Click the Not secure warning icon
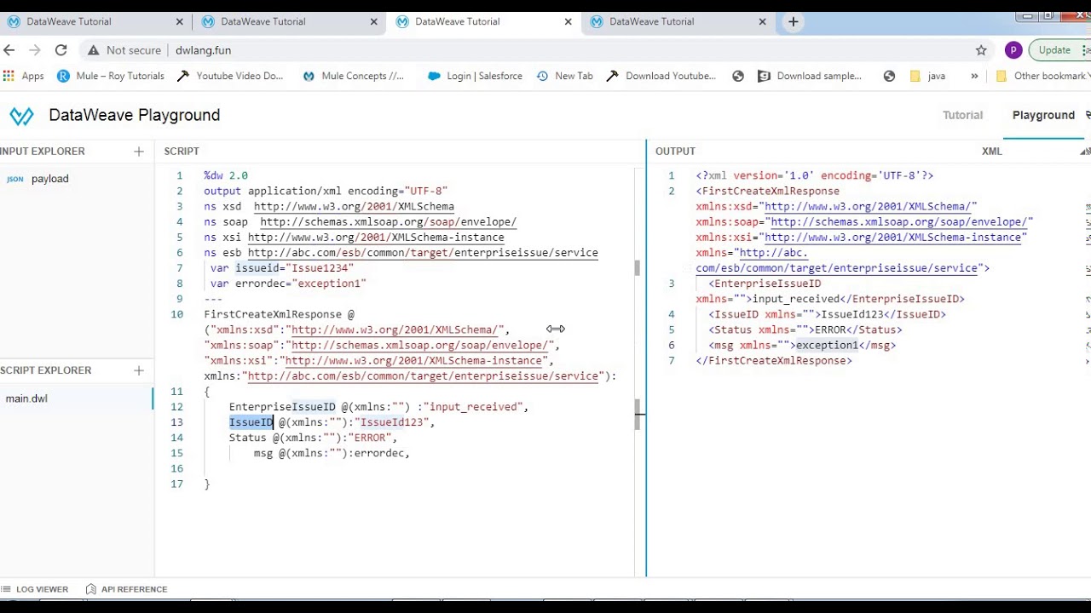Image resolution: width=1091 pixels, height=613 pixels. (93, 50)
